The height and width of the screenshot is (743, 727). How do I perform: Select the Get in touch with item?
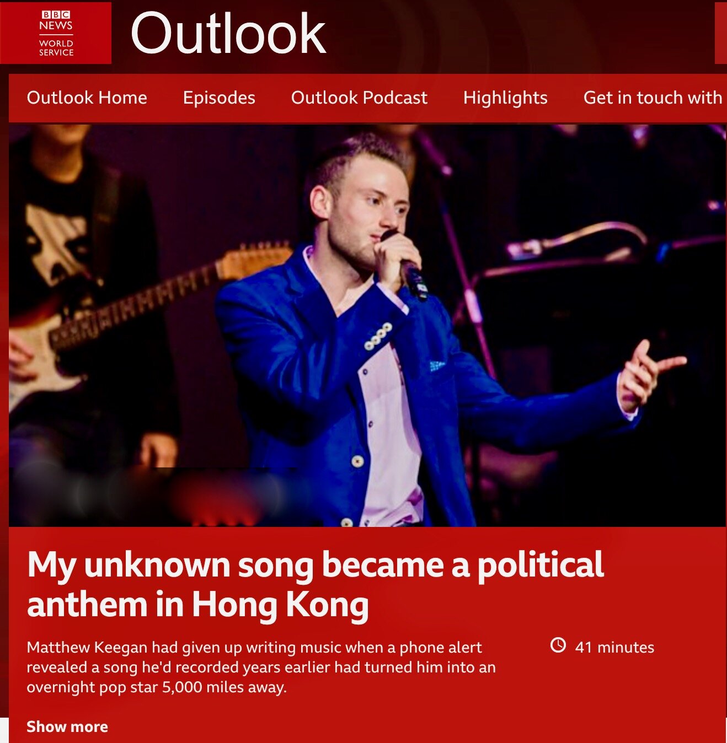pyautogui.click(x=653, y=98)
